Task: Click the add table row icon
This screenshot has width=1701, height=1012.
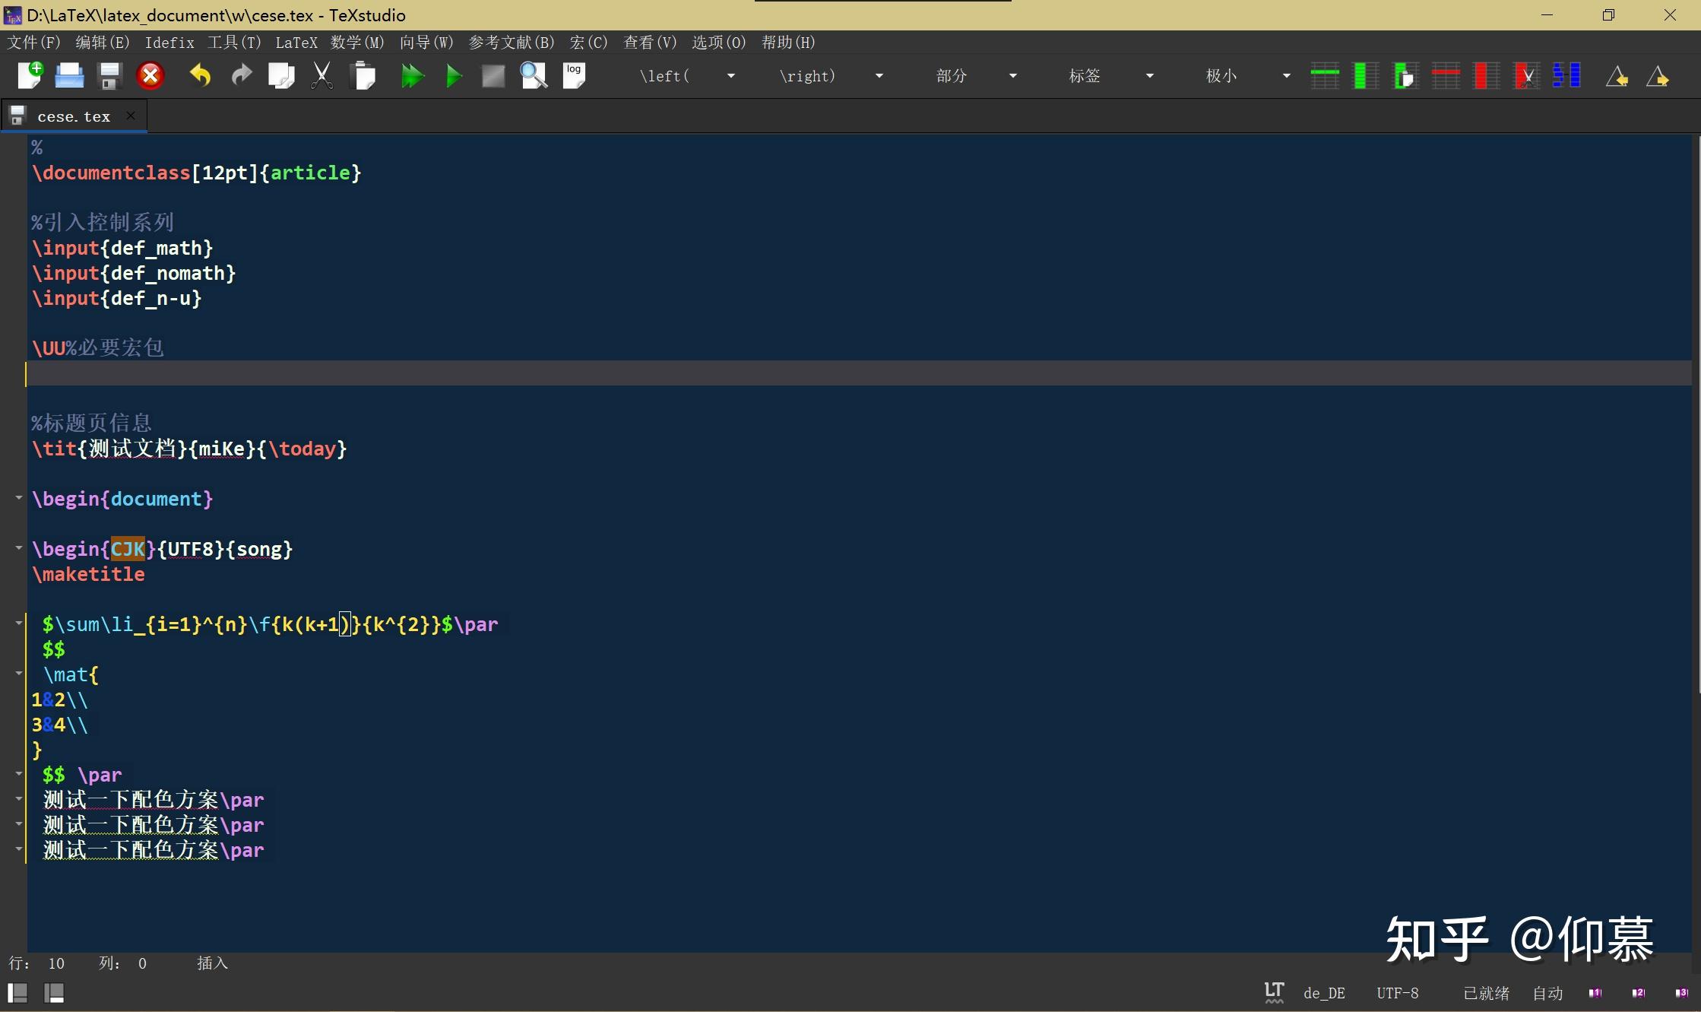Action: coord(1325,75)
